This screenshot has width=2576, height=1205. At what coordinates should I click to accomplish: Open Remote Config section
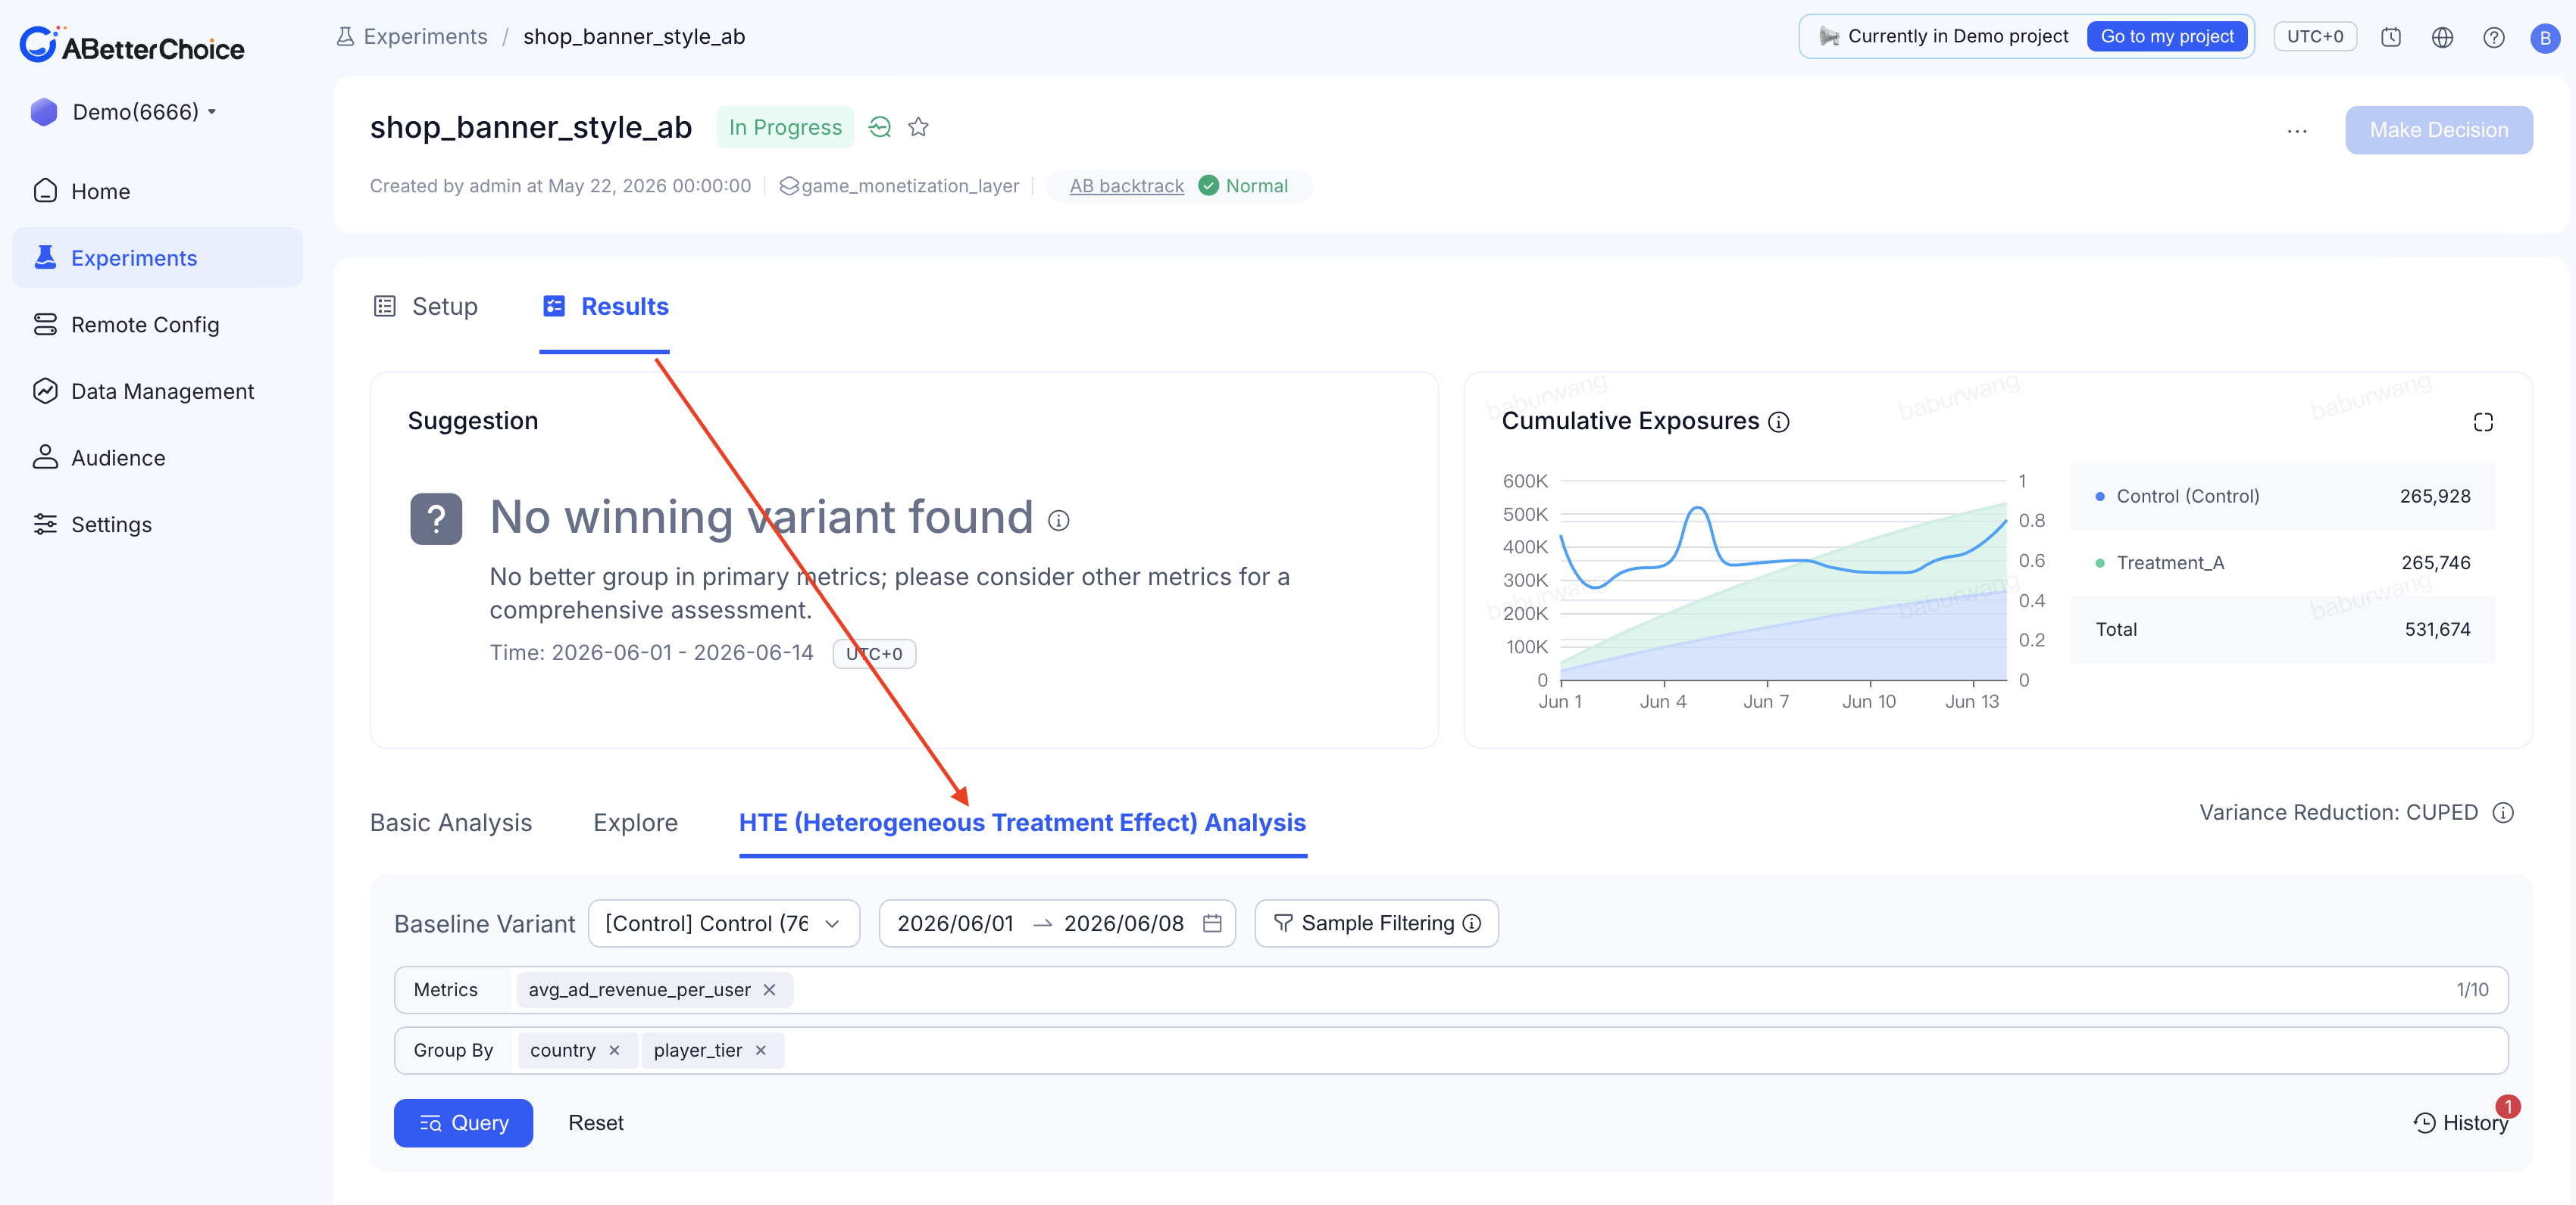click(157, 325)
